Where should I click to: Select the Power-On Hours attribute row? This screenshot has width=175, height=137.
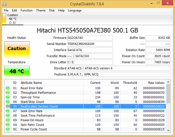coord(85,120)
